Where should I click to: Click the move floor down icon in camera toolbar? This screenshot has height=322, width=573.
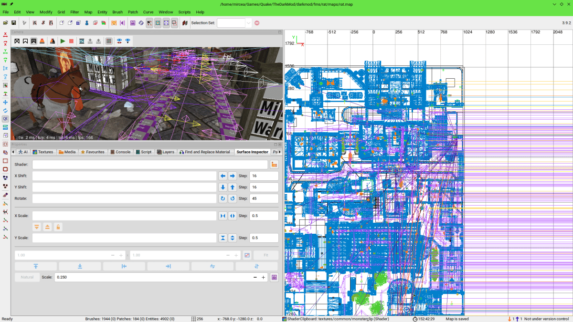click(x=90, y=42)
